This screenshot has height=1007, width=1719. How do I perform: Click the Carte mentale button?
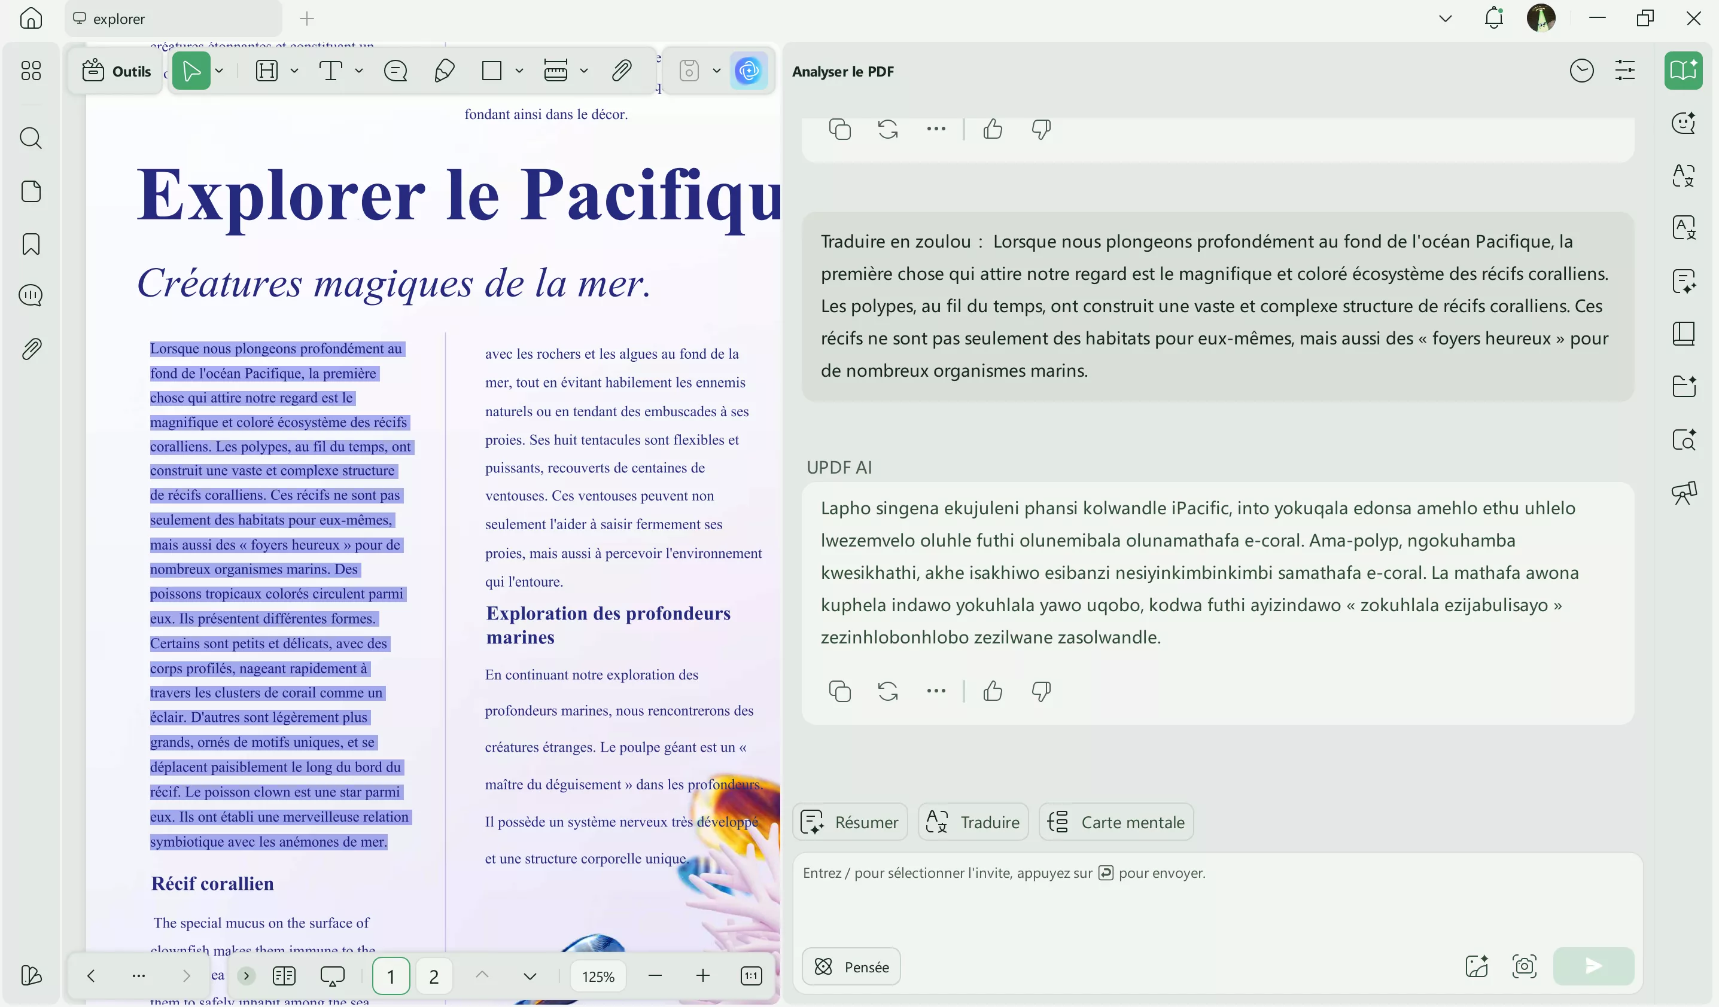point(1116,822)
